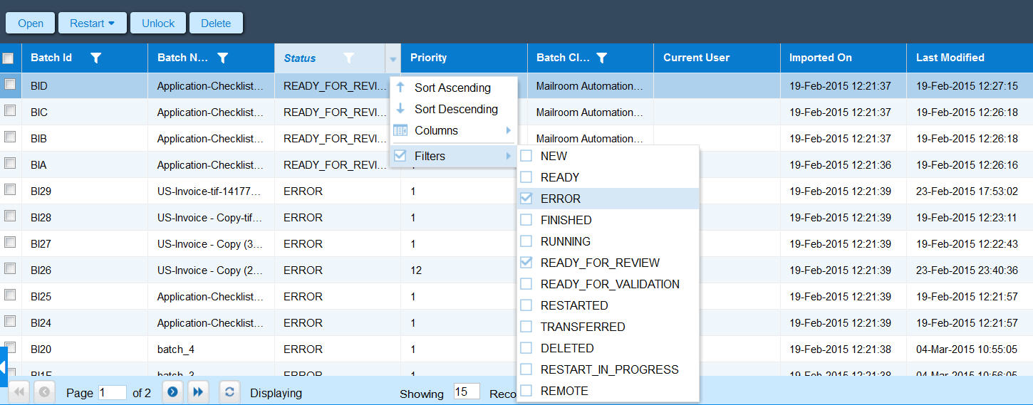Select the BI20 batch row checkbox
This screenshot has height=405, width=1033.
(10, 347)
